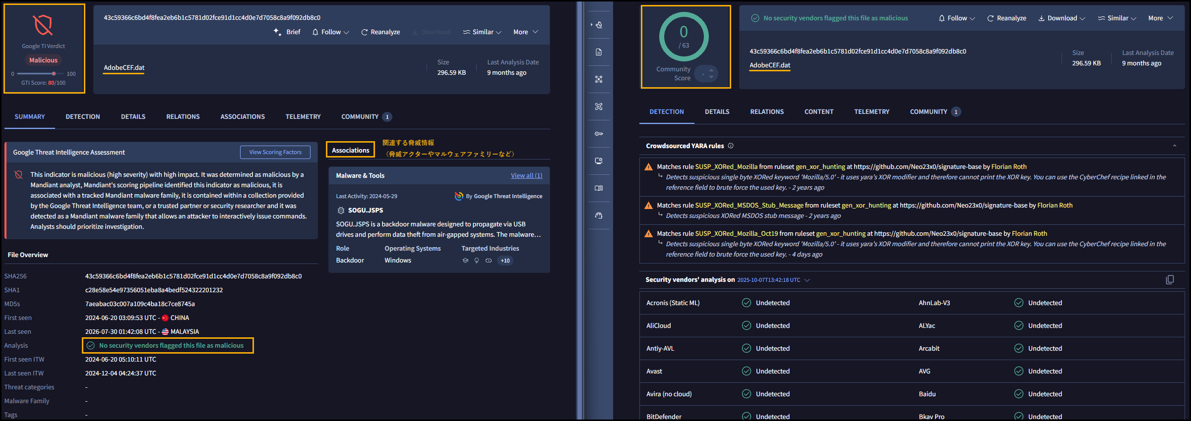Click the red crossed shield Google TI Verdict icon
Screen dimensions: 1191x421
43,25
